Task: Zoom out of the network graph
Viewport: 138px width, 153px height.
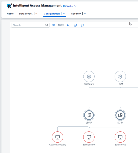Action: click(68, 25)
